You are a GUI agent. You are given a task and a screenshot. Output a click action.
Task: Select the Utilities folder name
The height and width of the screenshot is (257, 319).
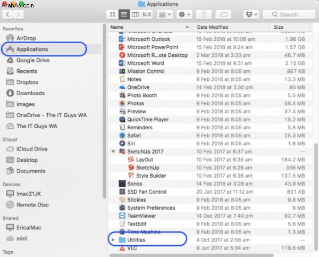pos(136,240)
